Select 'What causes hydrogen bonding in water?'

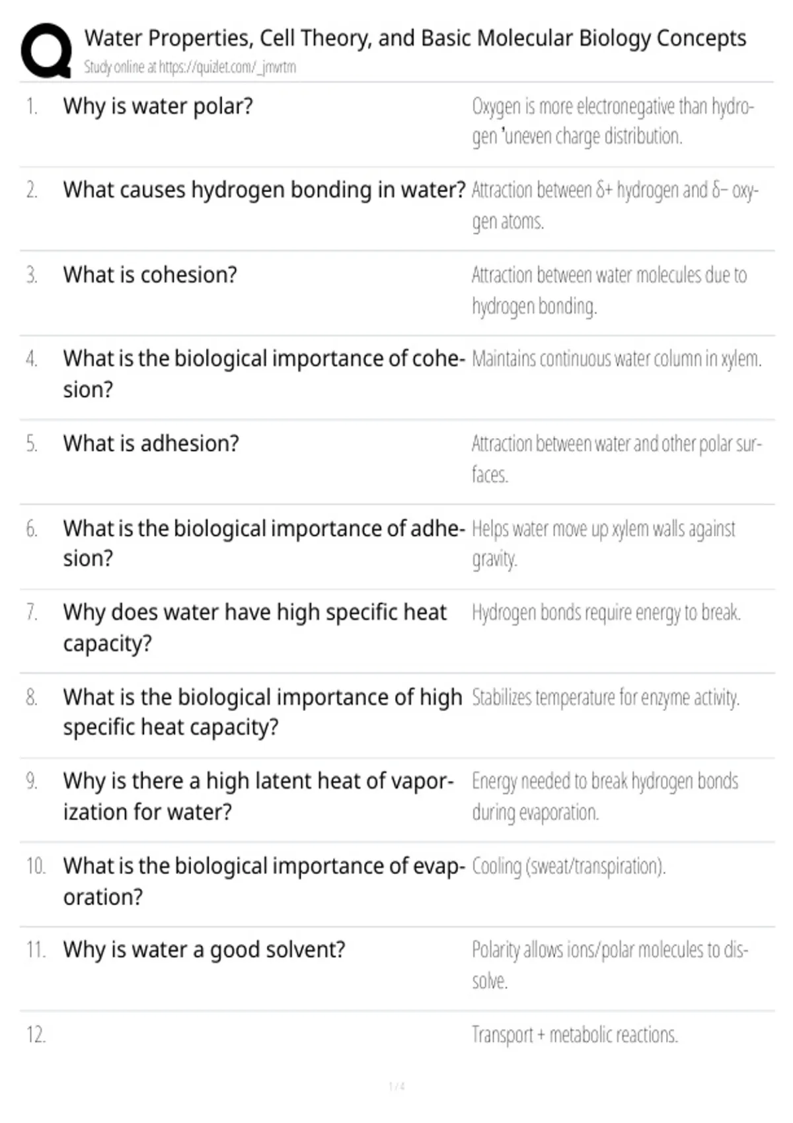[x=264, y=190]
